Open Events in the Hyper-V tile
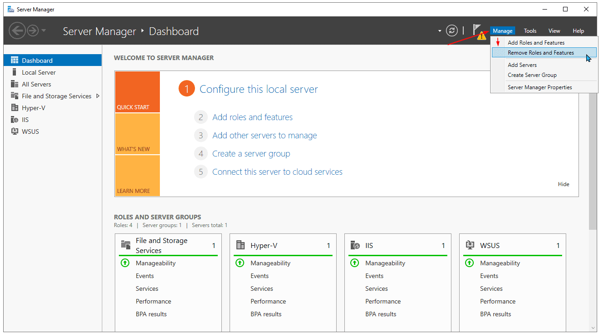This screenshot has width=599, height=334. coord(260,276)
